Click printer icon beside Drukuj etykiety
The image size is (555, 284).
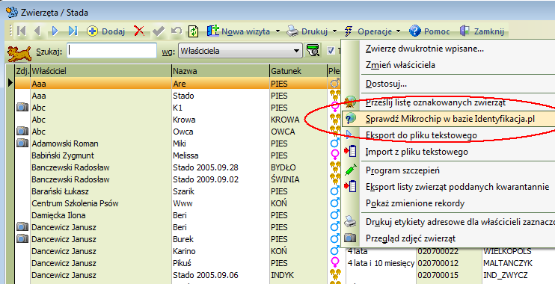click(x=350, y=222)
